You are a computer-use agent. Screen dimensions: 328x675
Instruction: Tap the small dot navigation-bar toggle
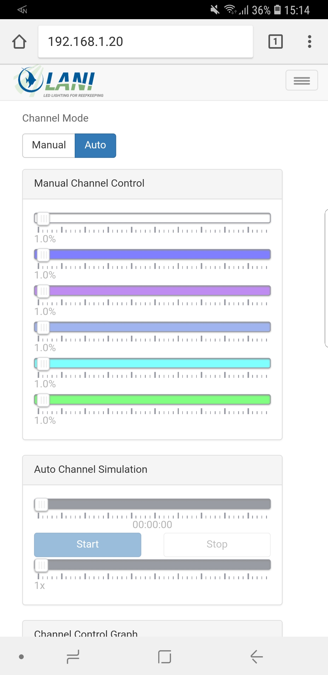(21, 657)
